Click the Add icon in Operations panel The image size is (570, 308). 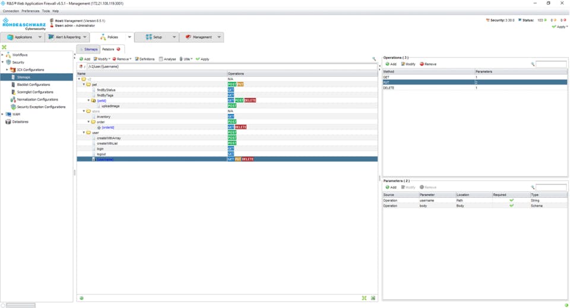[x=388, y=64]
